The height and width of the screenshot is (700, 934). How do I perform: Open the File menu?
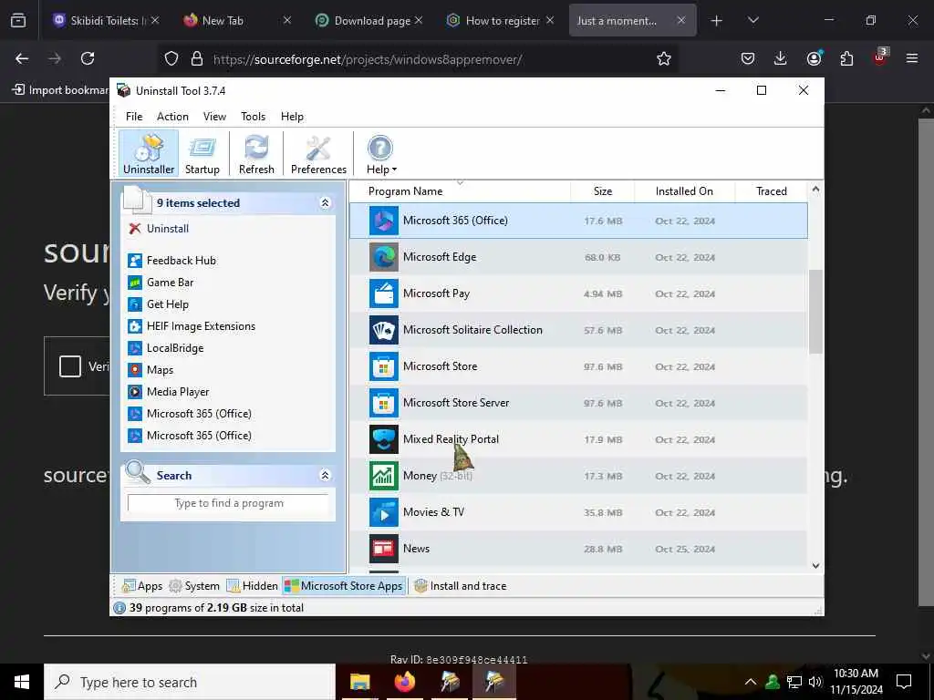click(x=134, y=117)
